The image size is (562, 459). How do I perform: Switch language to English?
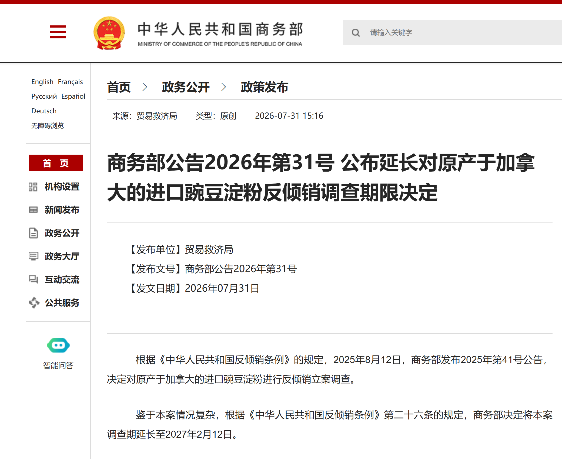coord(42,82)
